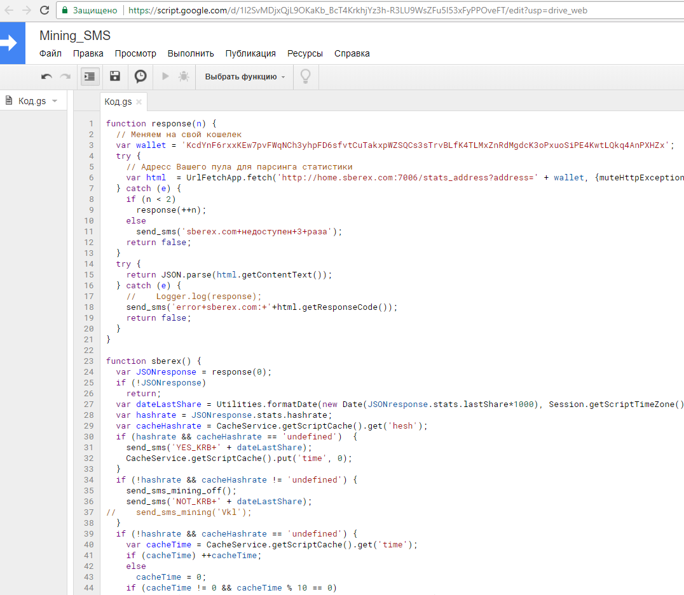Image resolution: width=684 pixels, height=595 pixels.
Task: Click "function sberex() {" declaration
Action: tap(154, 361)
